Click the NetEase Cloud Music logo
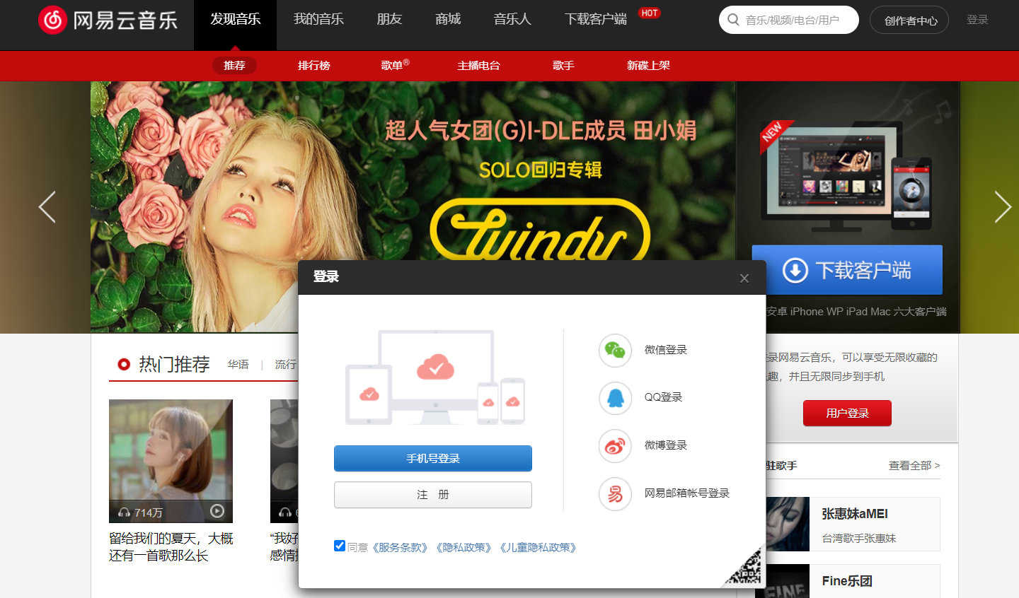The image size is (1019, 598). pyautogui.click(x=108, y=20)
